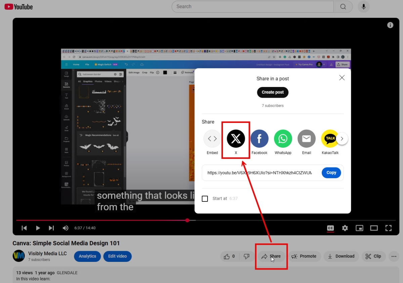Skip to next video
The width and height of the screenshot is (403, 283).
pyautogui.click(x=51, y=228)
